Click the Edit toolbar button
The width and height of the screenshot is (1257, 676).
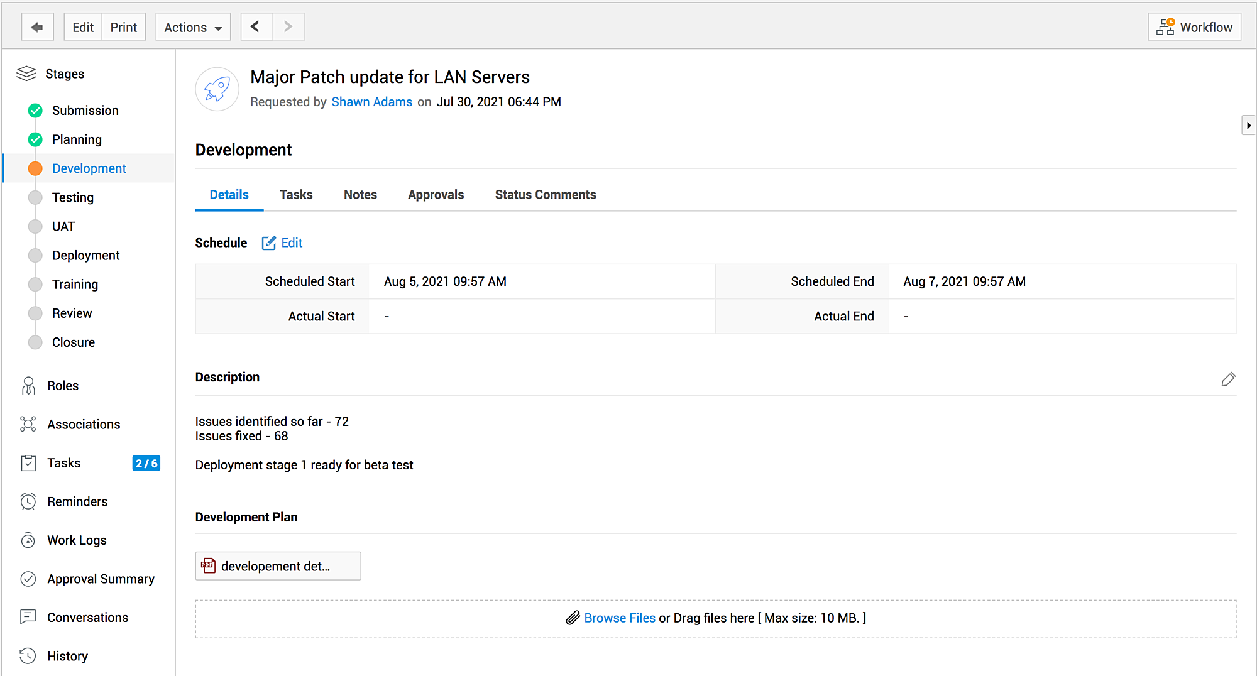pyautogui.click(x=83, y=27)
